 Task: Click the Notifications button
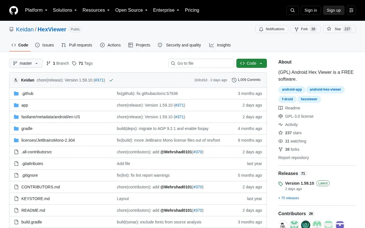272,29
